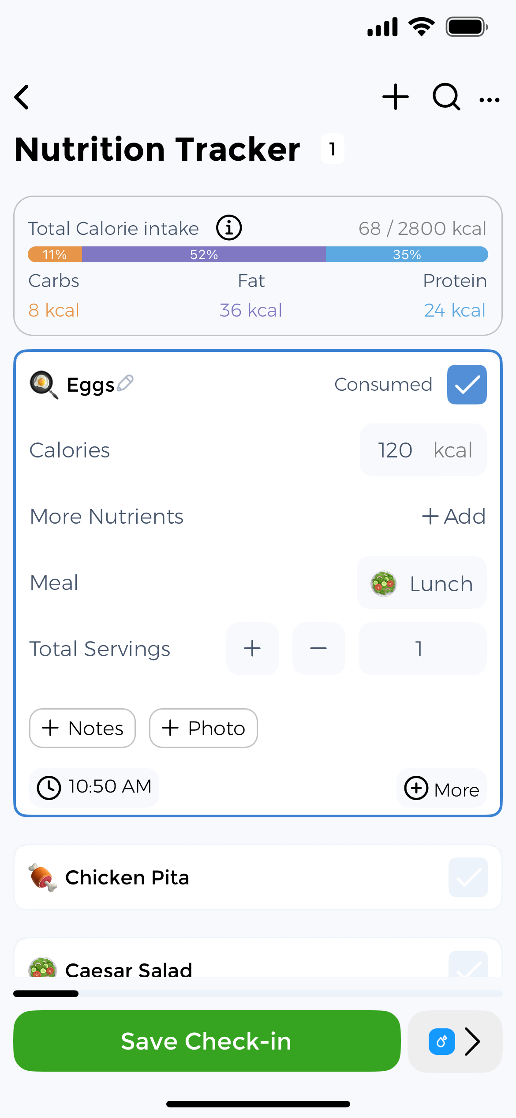Tap the plus icon in header
This screenshot has height=1118, width=516.
tap(395, 97)
